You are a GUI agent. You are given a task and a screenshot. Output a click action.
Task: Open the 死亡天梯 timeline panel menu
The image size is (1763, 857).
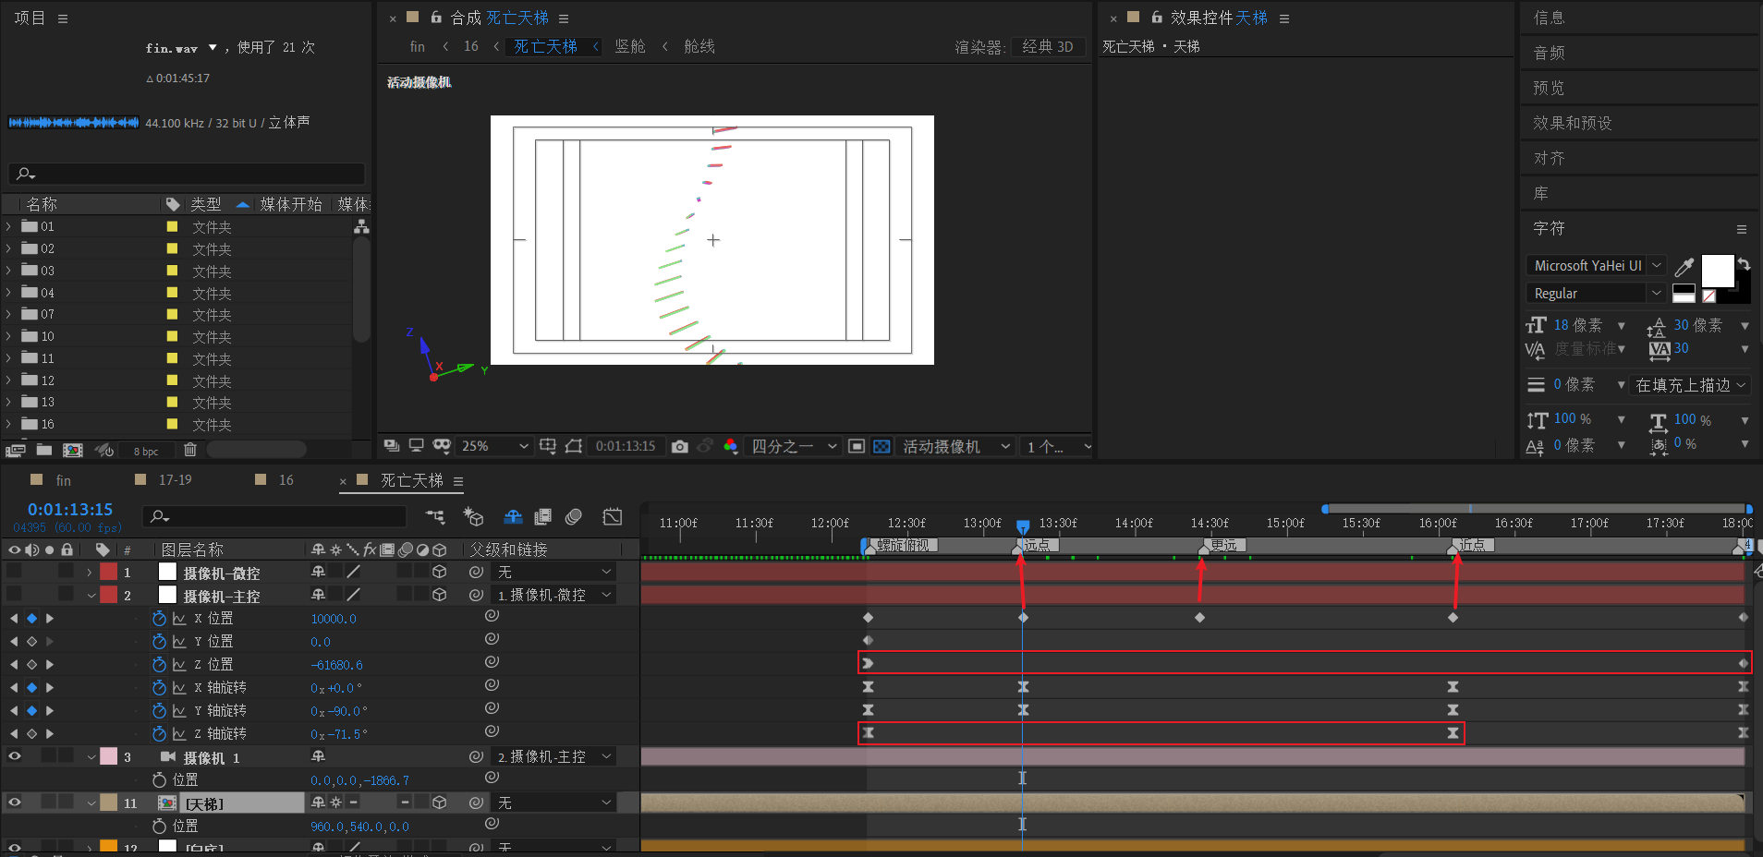coord(458,481)
